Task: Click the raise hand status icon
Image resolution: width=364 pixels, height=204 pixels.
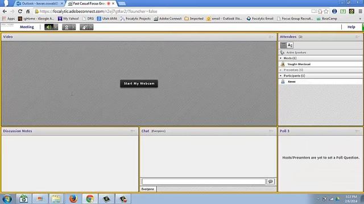Action: coord(84,27)
